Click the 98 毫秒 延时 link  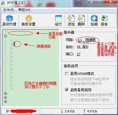[83, 47]
